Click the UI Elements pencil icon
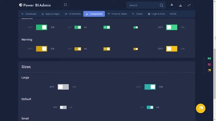Screen dimensions: 216x121 66,14
